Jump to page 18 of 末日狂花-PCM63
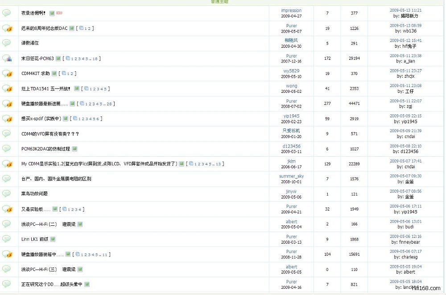 [x=95, y=58]
